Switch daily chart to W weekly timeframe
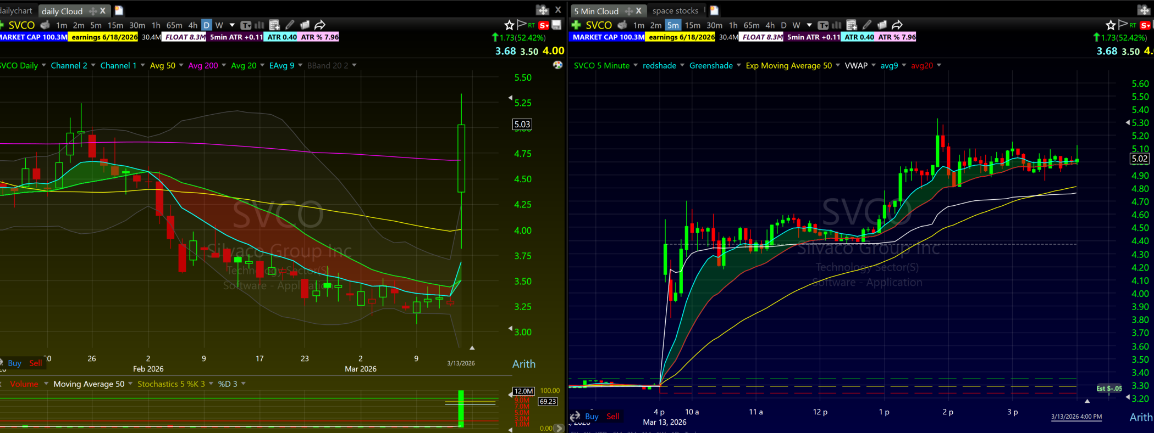 coord(219,25)
